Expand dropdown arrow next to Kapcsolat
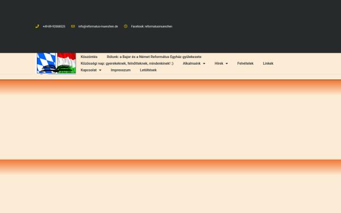Screen dimensions: 341x213 (x=100, y=70)
